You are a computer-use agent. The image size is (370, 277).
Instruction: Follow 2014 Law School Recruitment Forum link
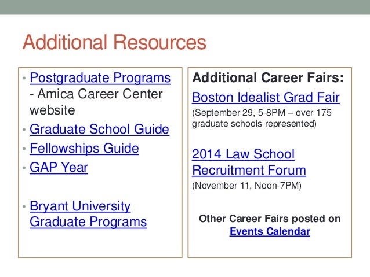pyautogui.click(x=249, y=162)
